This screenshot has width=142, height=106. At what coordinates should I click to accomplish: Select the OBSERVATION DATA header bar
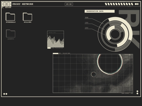pos(100,11)
